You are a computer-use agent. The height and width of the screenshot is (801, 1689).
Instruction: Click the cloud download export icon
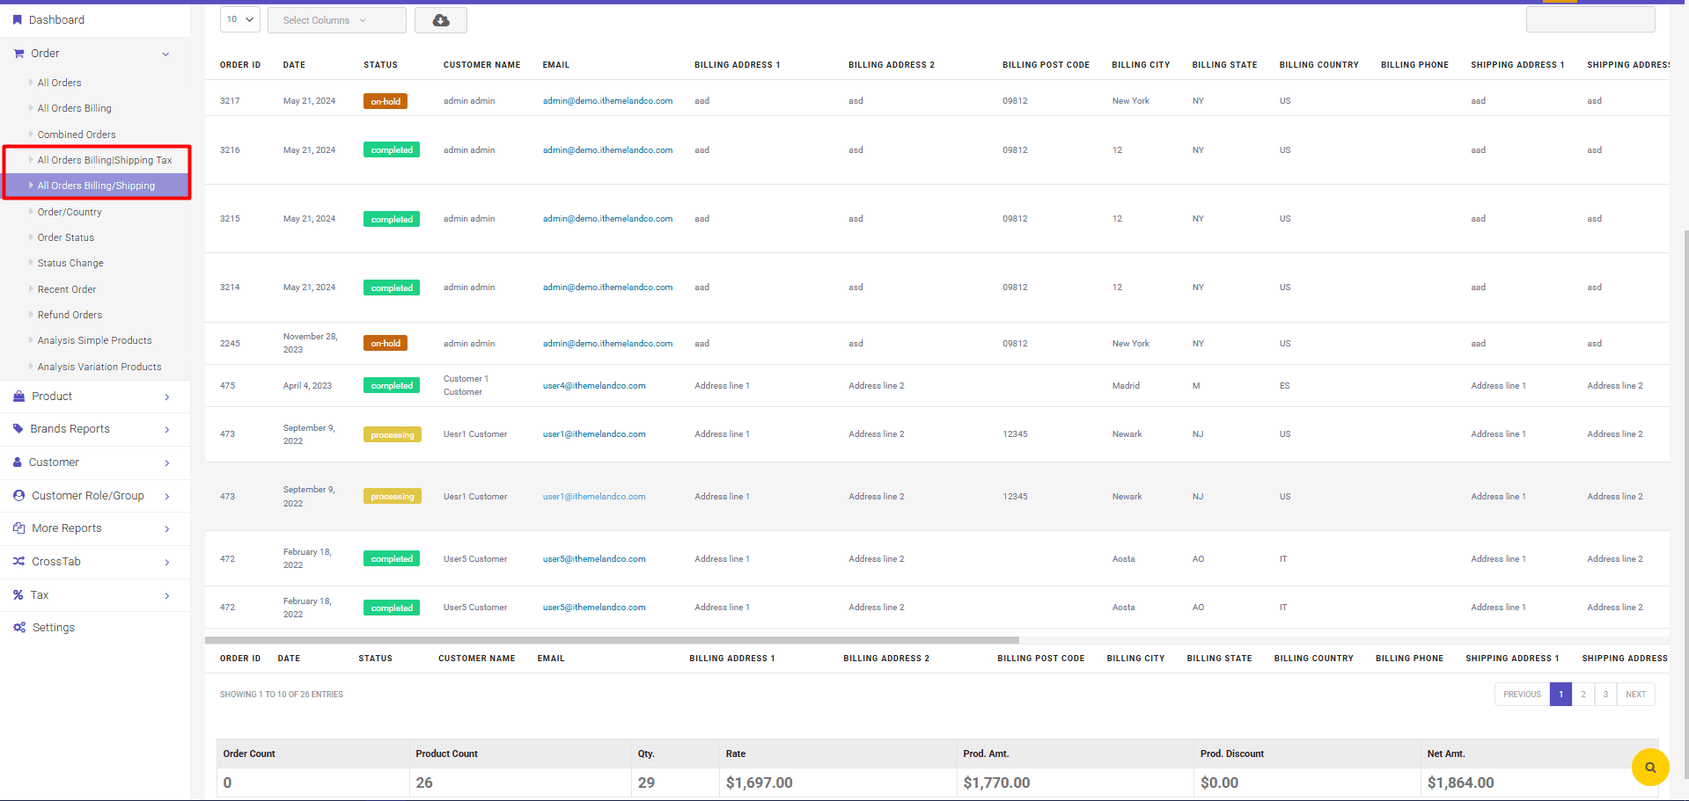440,19
